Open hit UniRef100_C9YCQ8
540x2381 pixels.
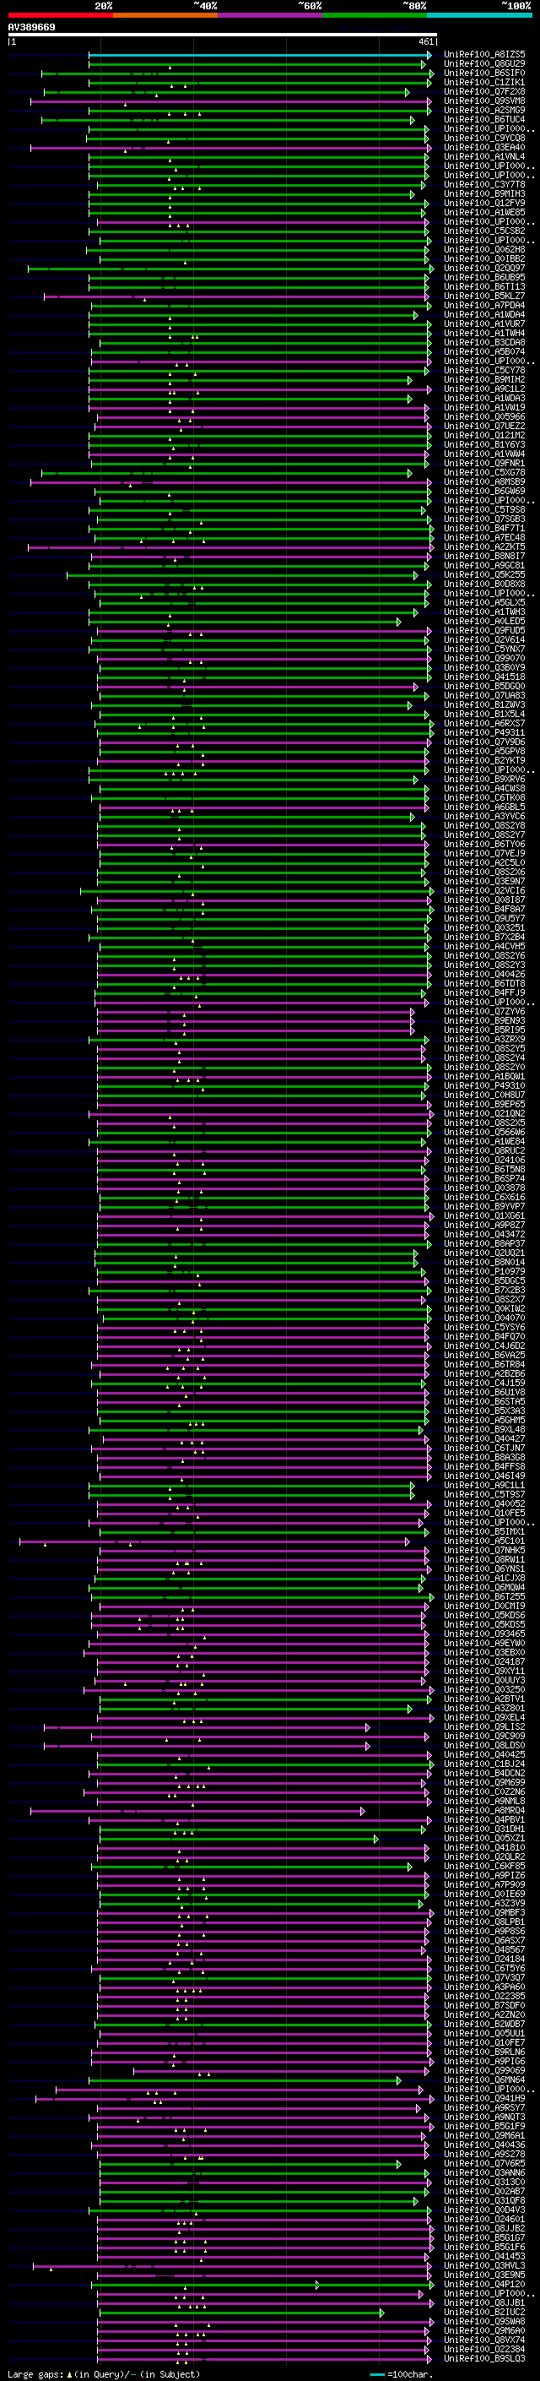tap(484, 139)
